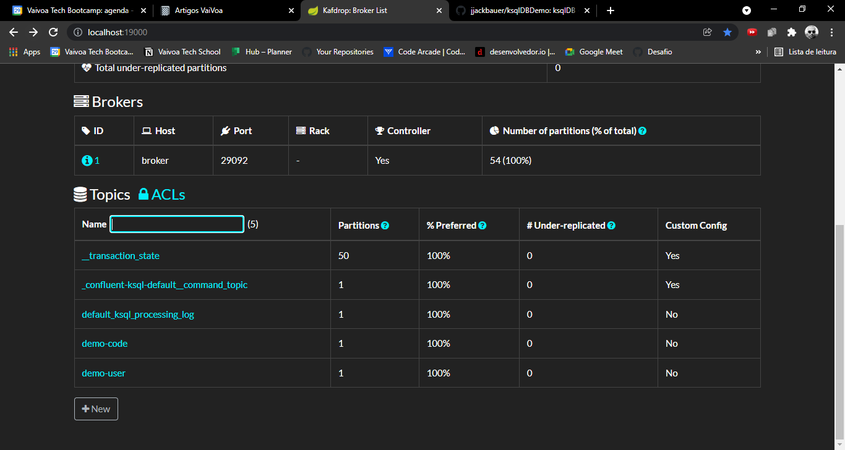The image size is (845, 450).
Task: Click the help icon beside # Under-replicated header
Action: point(611,226)
